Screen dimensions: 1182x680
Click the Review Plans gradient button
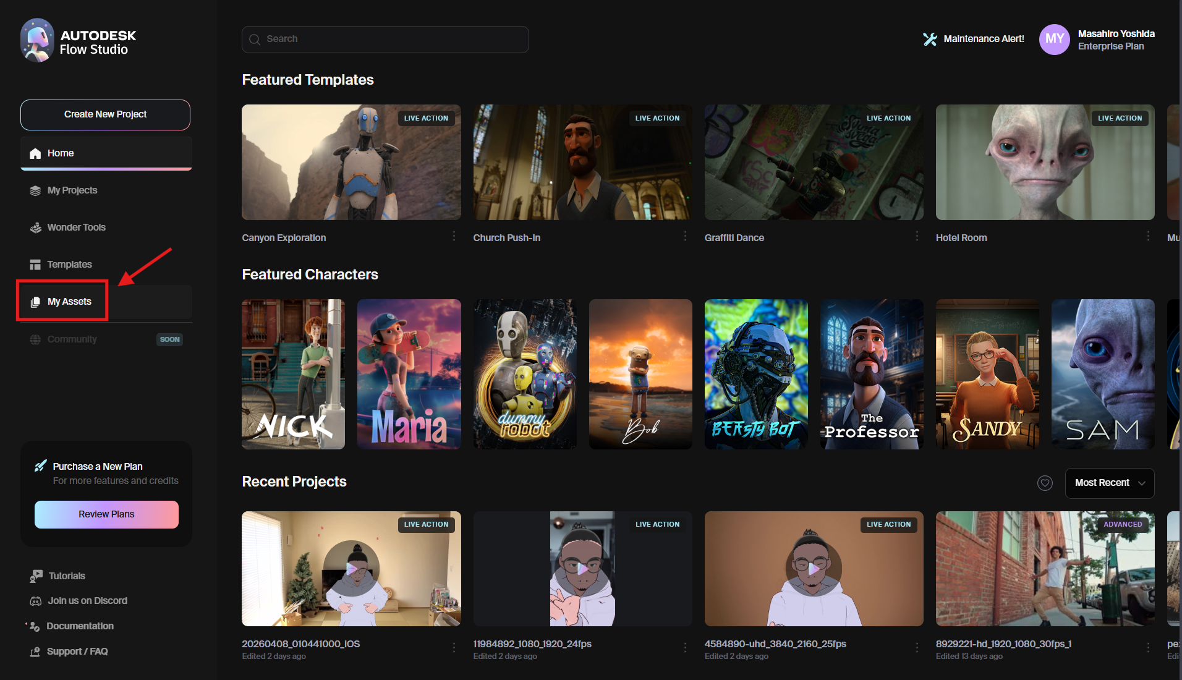pos(106,514)
